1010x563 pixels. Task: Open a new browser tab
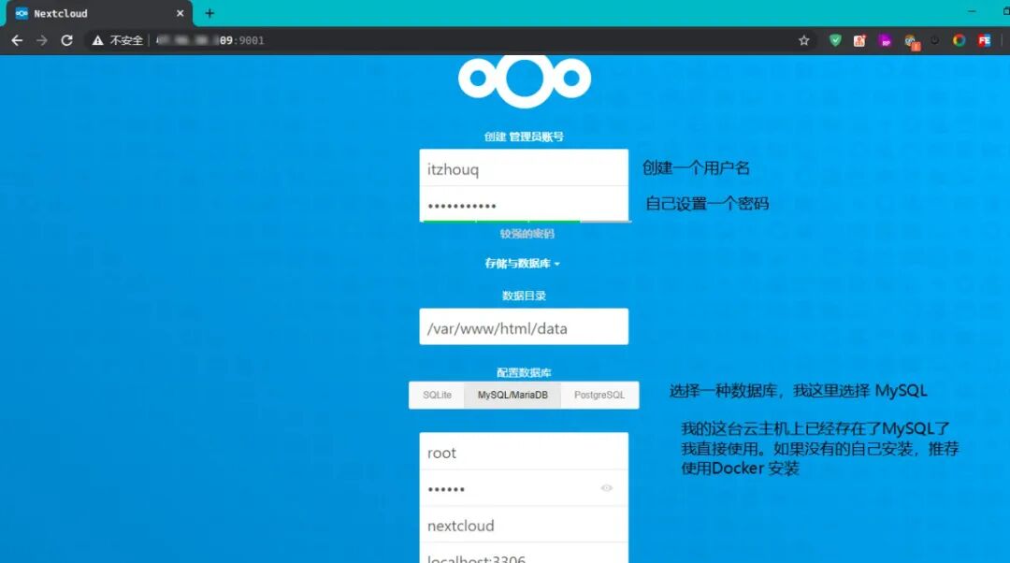(209, 13)
